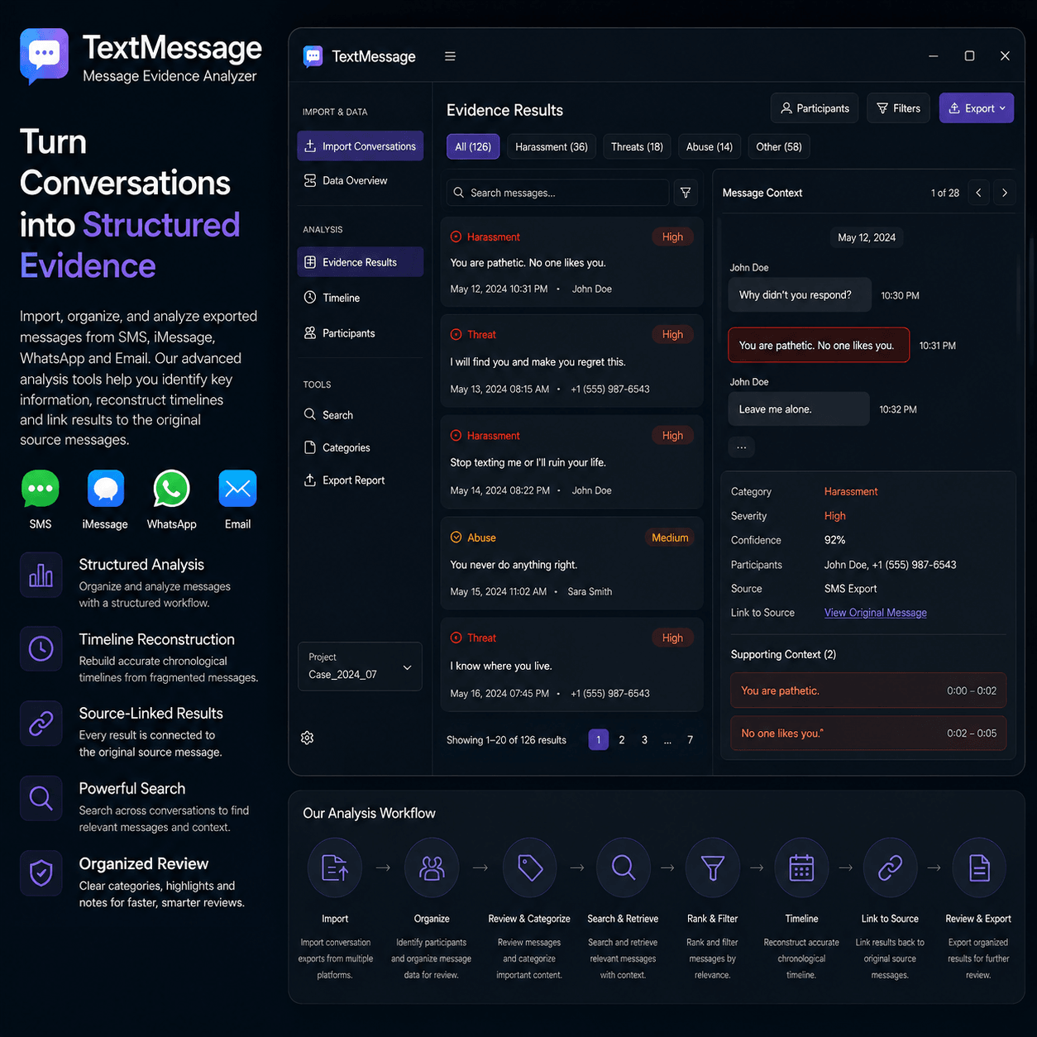
Task: Select Evidence Results in the sidebar
Action: tap(360, 262)
